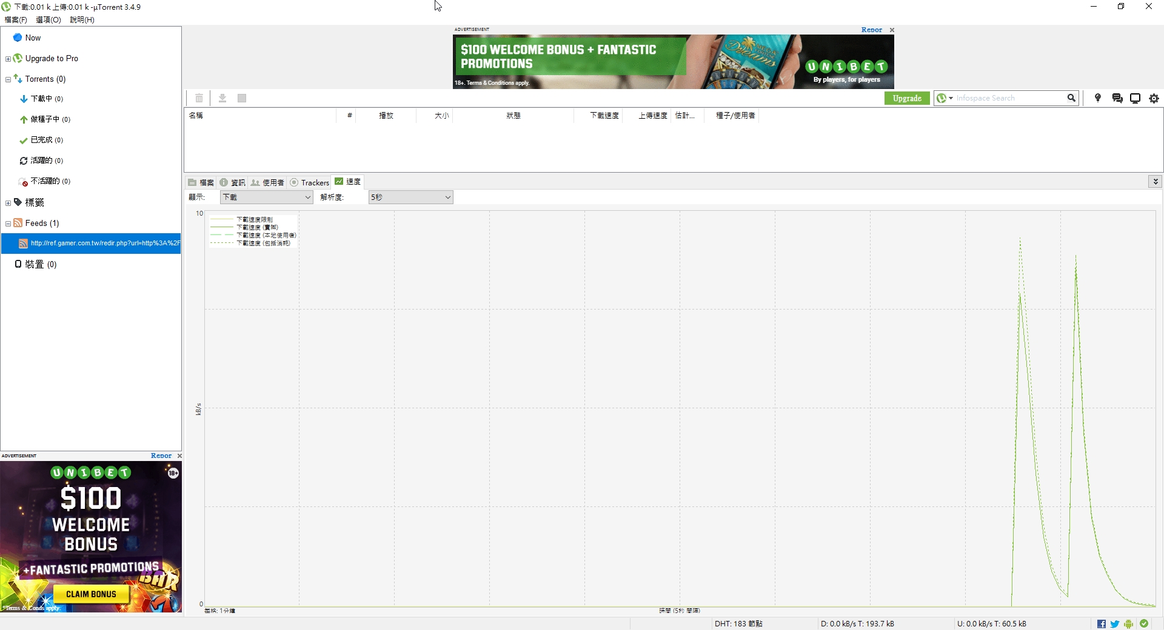Collapse the Feeds tree node

coord(8,224)
